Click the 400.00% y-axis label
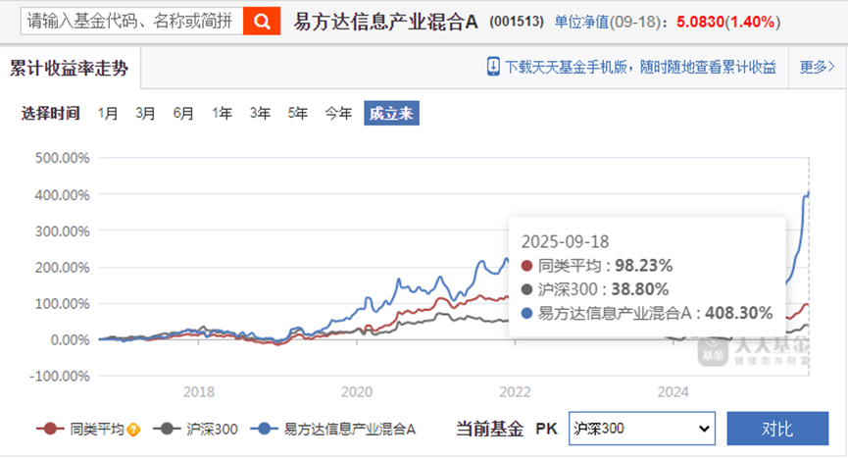The height and width of the screenshot is (459, 848). (62, 195)
